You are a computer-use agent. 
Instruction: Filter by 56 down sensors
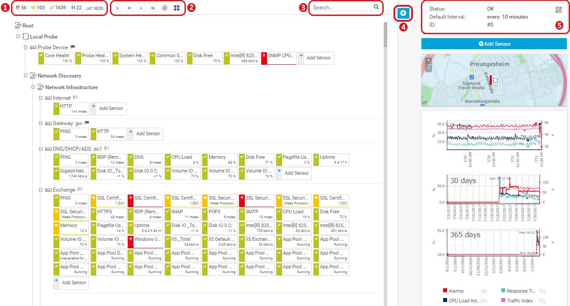(21, 8)
